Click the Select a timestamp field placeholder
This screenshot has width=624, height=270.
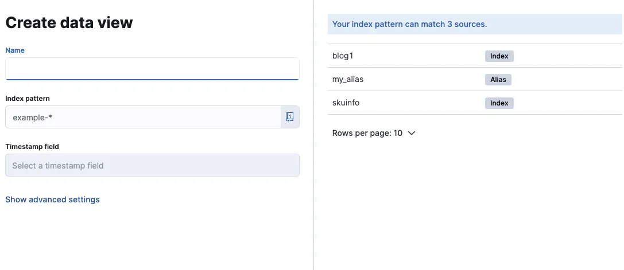pyautogui.click(x=58, y=166)
